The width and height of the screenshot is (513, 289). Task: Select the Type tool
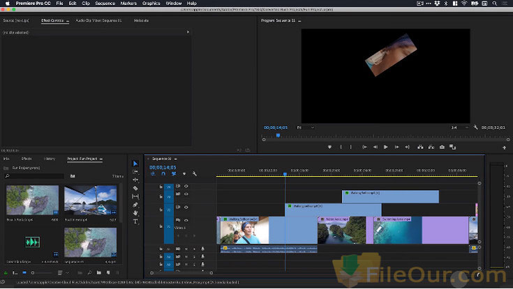click(135, 221)
